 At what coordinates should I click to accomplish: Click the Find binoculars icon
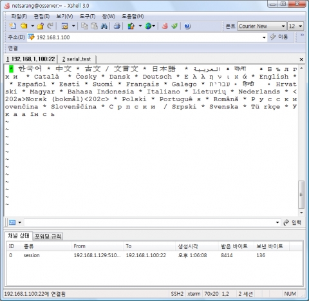pyautogui.click(x=104, y=26)
